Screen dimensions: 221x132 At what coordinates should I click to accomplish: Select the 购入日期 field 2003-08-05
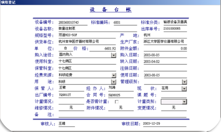165,55
